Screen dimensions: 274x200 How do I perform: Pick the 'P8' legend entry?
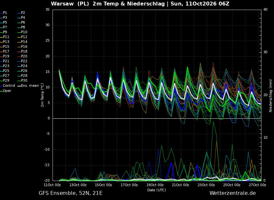22,27
